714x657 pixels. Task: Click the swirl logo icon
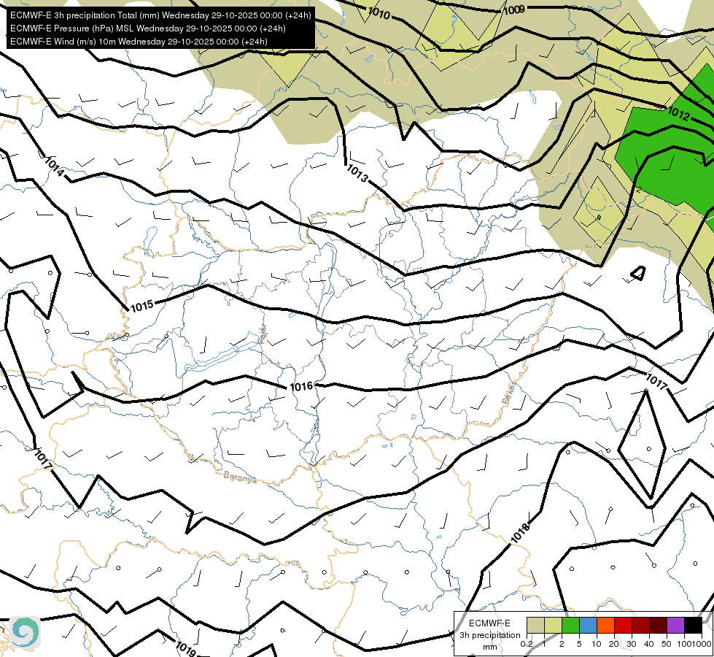(x=25, y=632)
